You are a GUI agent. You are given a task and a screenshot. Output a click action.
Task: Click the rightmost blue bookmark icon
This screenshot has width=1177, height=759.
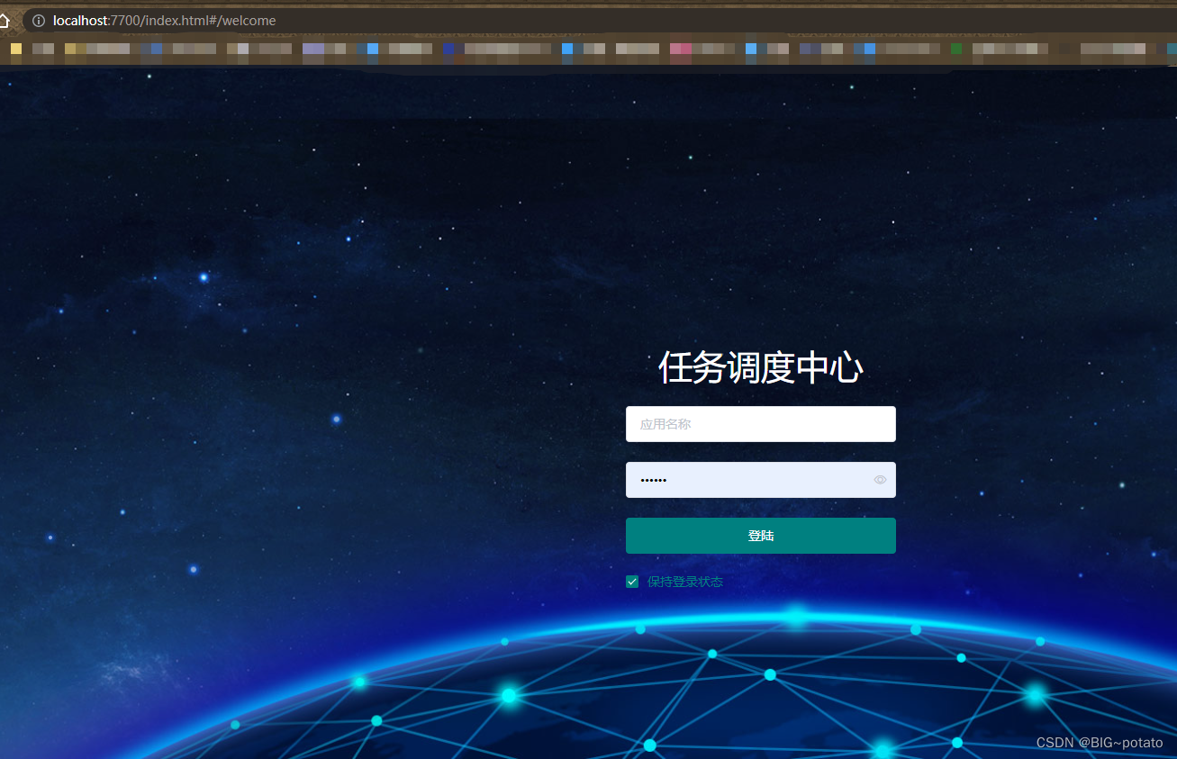tap(1171, 49)
